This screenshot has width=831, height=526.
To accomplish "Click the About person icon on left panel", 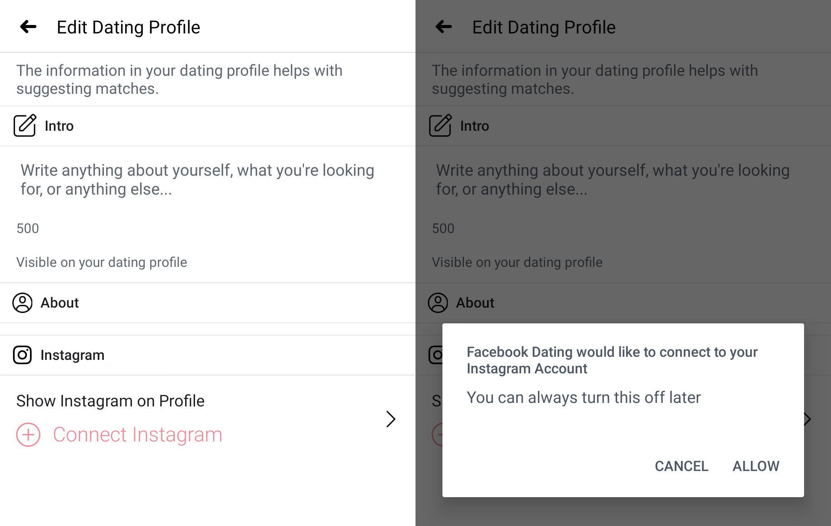I will [x=22, y=303].
